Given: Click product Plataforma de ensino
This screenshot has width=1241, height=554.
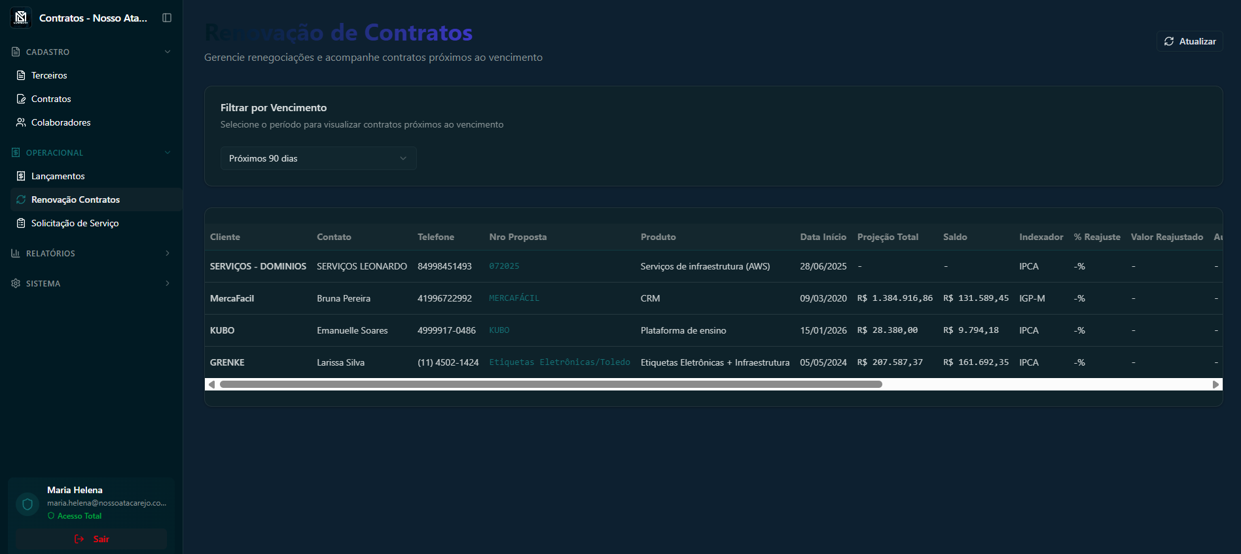Looking at the screenshot, I should (683, 330).
